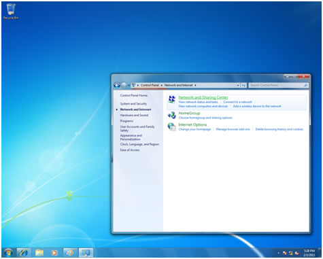Viewport: 323px width, 259px height.
Task: Open the Recycle Bin on desktop
Action: tap(11, 12)
